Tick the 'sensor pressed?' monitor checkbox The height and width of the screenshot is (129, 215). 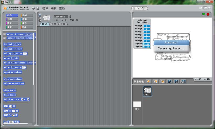pos(4,38)
